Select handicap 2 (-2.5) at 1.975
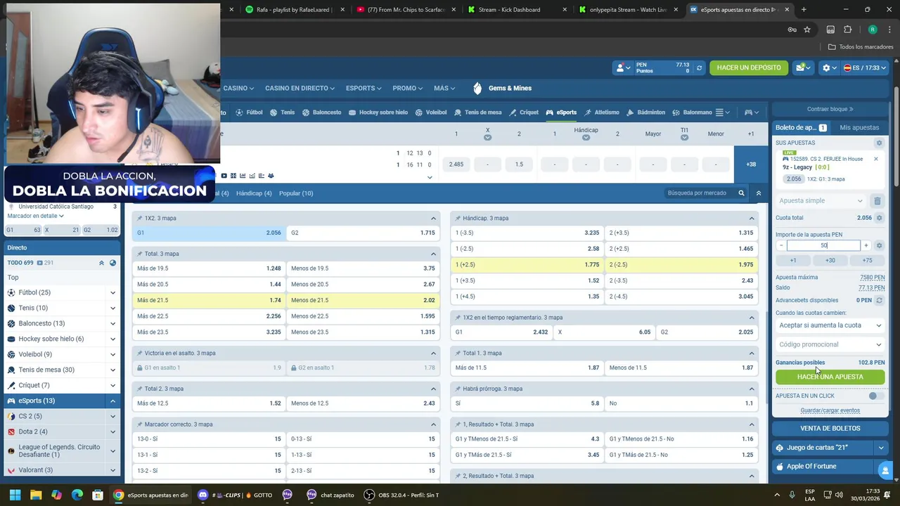Screen dimensions: 900x506 pyautogui.click(x=681, y=265)
